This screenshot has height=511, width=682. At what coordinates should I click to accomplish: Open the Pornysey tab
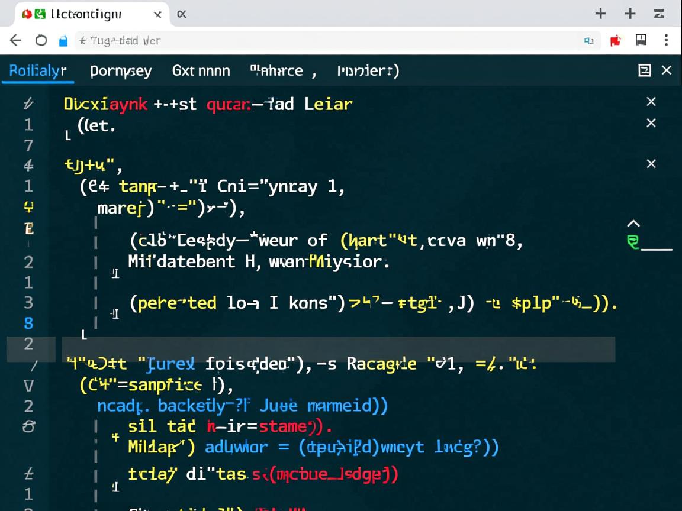(x=121, y=71)
